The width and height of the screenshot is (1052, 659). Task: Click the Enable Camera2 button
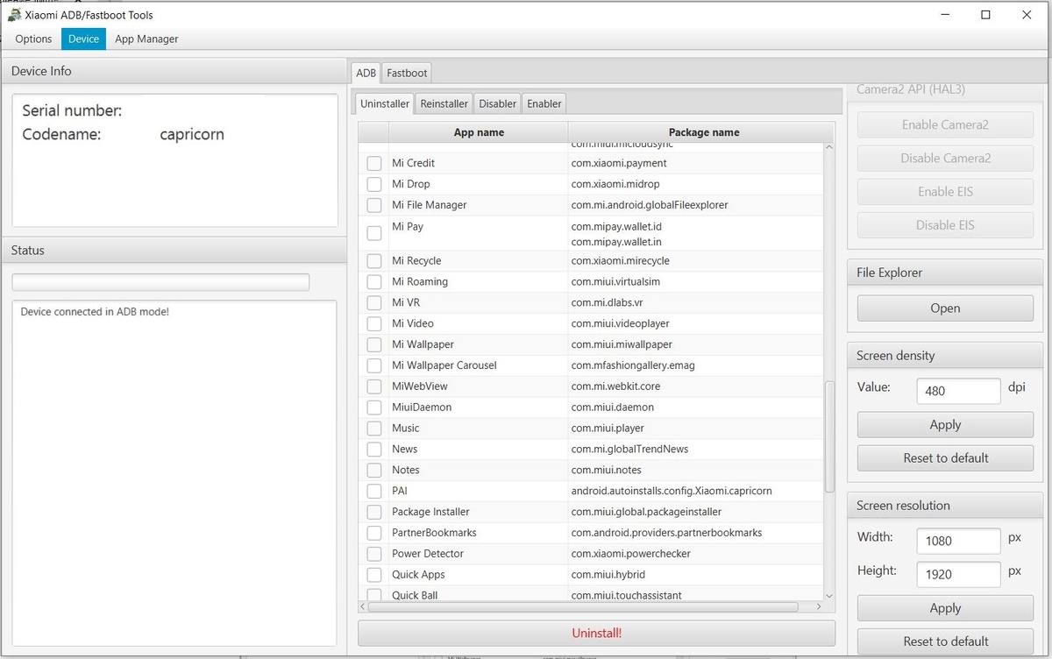(x=945, y=124)
